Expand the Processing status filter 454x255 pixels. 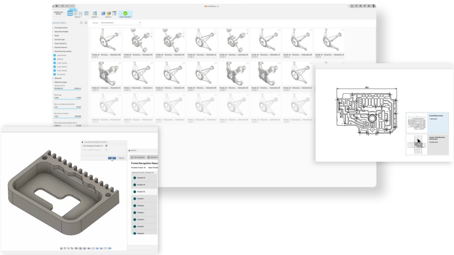pos(61,28)
